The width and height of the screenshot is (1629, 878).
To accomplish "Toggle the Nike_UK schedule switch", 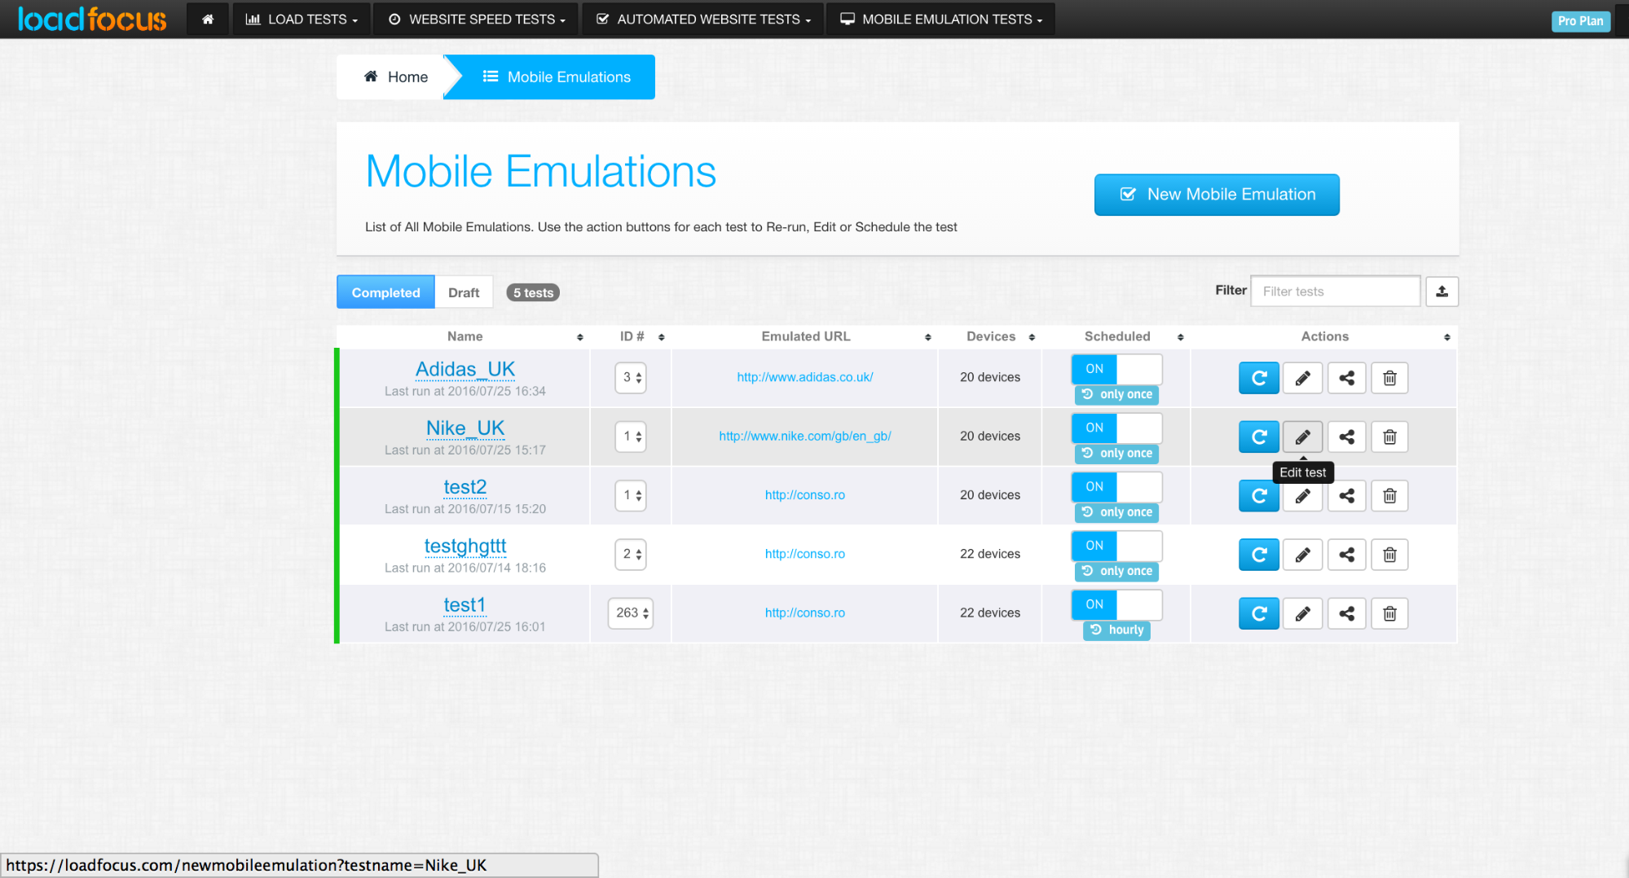I will click(1116, 428).
